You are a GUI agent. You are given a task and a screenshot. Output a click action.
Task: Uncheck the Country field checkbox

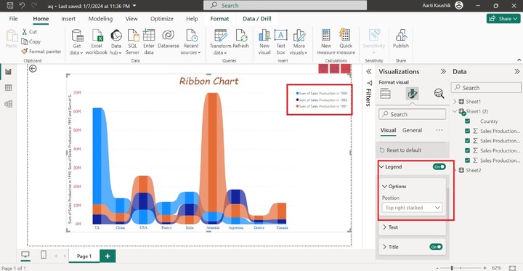[x=467, y=121]
